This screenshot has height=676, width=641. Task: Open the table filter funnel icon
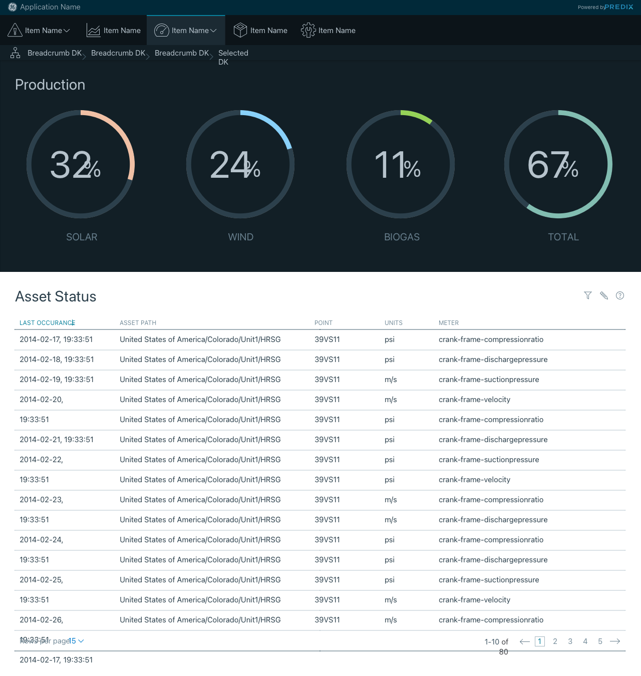588,295
